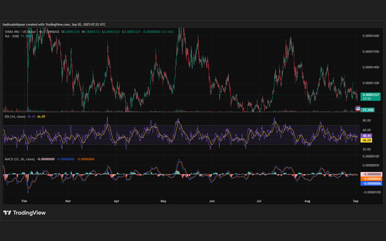
Task: Click the Feb label on time axis
Action: point(24,201)
